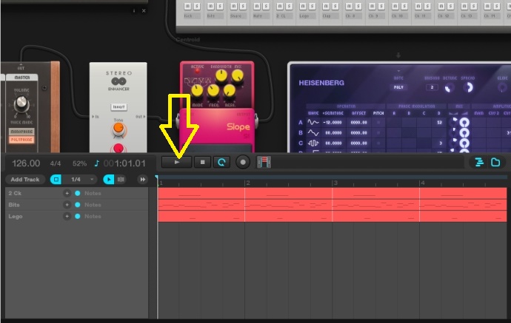This screenshot has width=511, height=323.
Task: Toggle the timeline arrangement view icon
Action: [x=478, y=162]
